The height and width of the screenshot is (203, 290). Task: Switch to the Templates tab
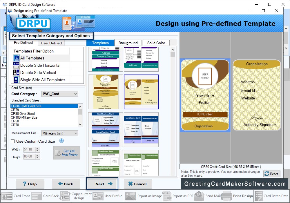click(100, 43)
